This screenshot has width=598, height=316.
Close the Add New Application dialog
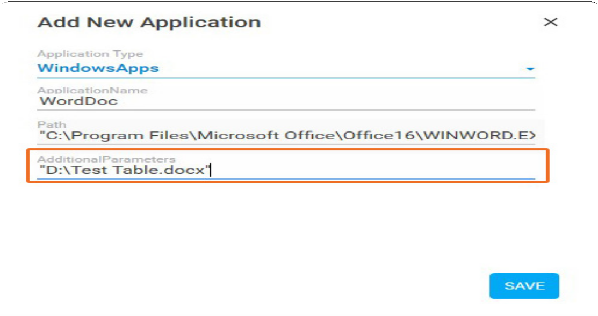point(550,22)
